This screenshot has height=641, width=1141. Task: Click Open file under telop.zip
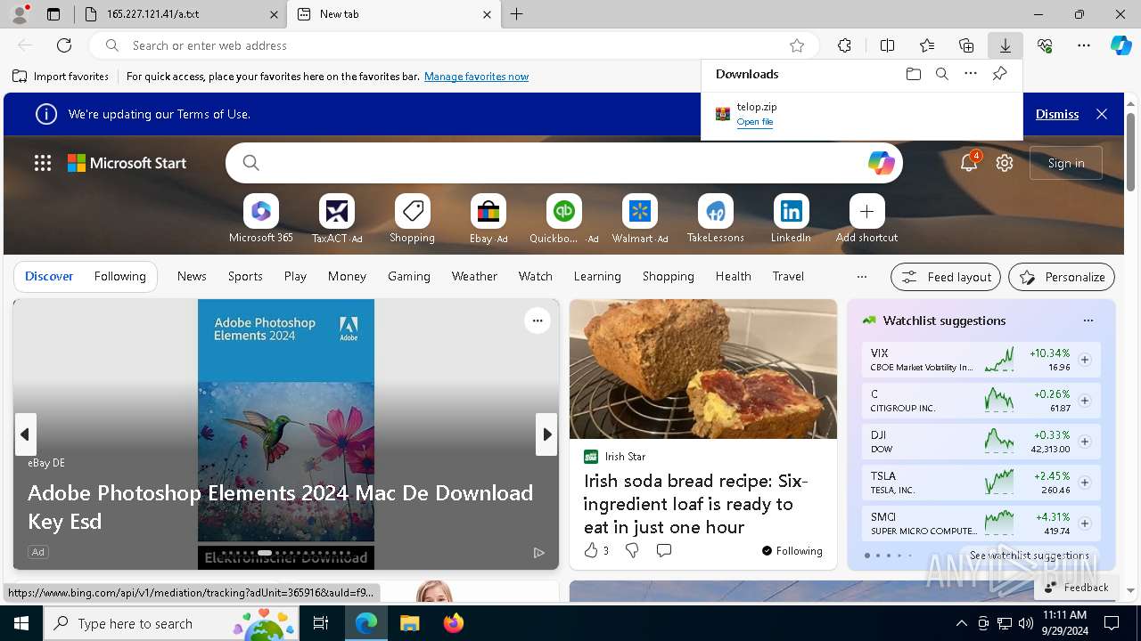click(754, 122)
